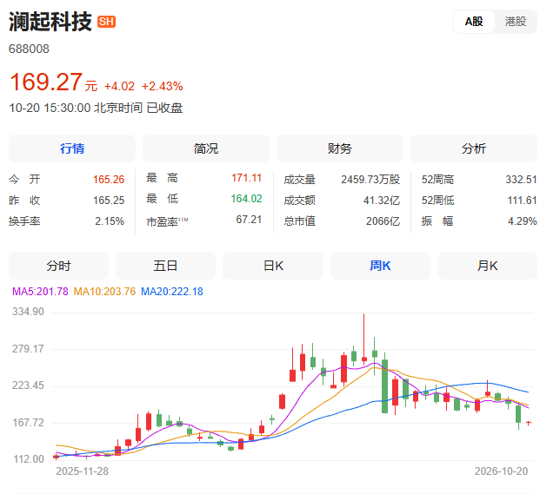Select the 分时 chart view
This screenshot has height=494, width=540.
[x=58, y=266]
